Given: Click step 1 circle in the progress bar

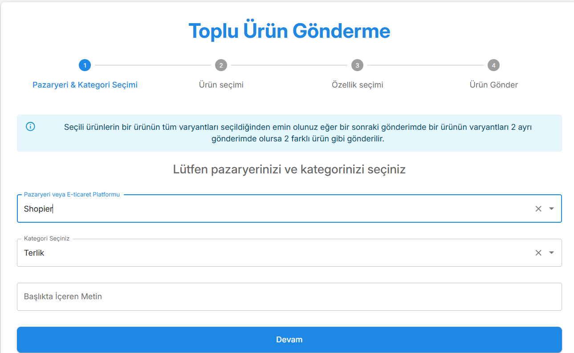Looking at the screenshot, I should 85,65.
